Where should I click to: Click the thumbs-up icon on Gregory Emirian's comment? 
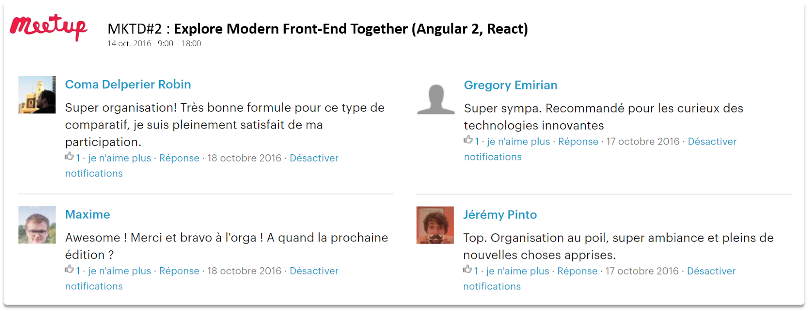467,140
